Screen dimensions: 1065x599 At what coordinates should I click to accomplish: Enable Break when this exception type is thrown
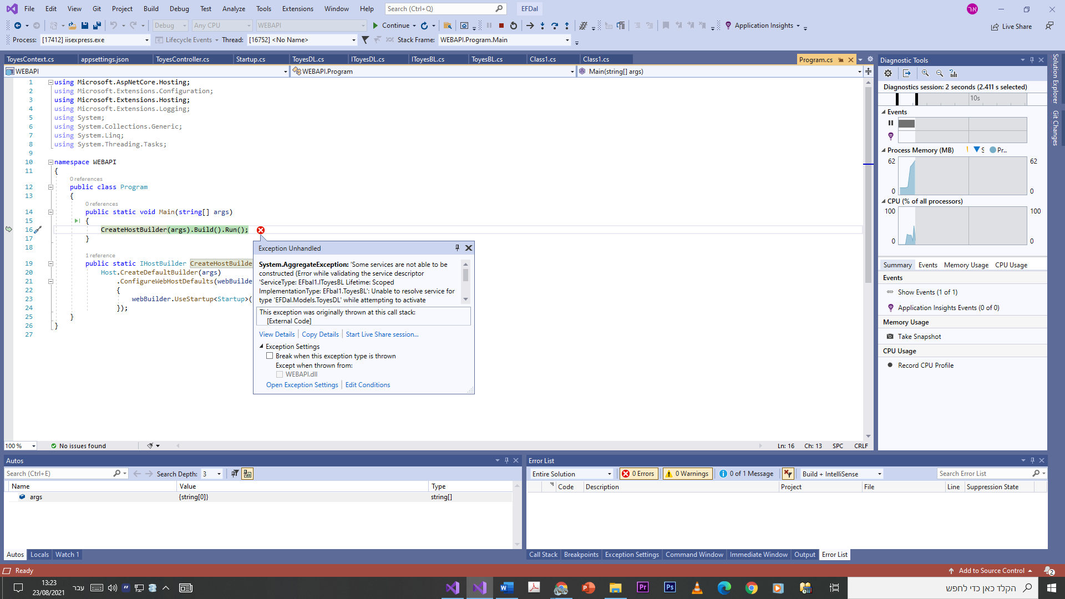pos(270,356)
